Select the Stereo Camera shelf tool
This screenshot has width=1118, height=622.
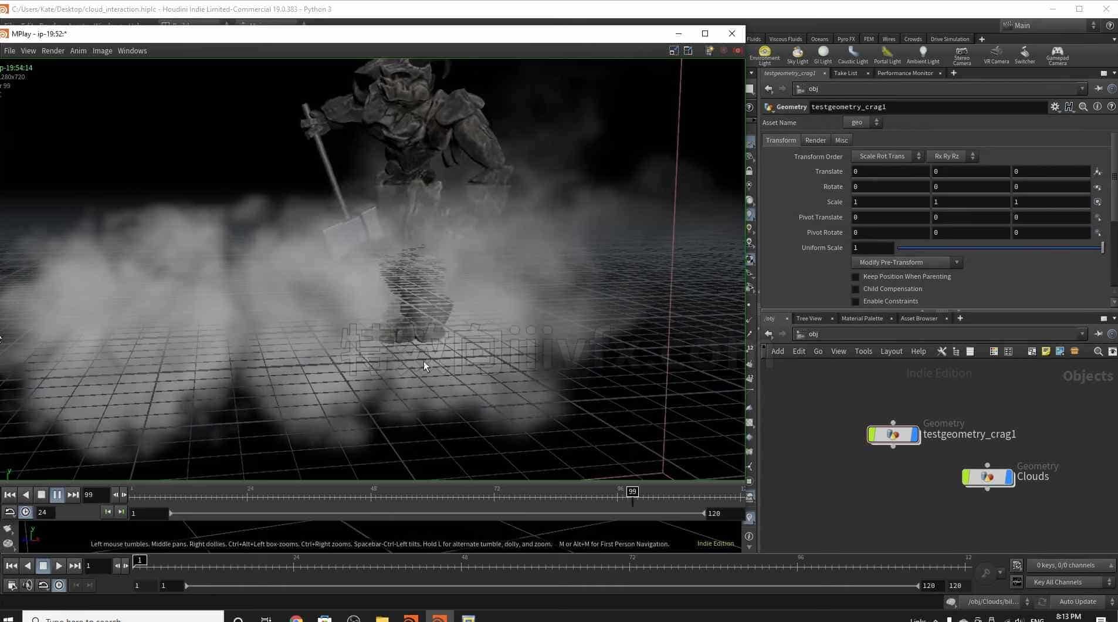pos(961,55)
